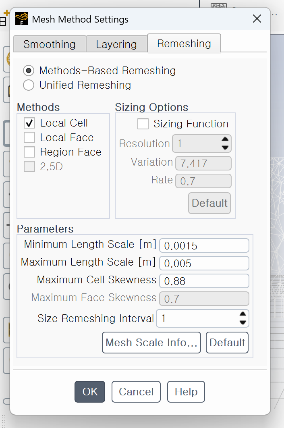Decrease Size Remeshing Interval with down arrow
Viewport: 284px width, 428px height.
pyautogui.click(x=243, y=322)
